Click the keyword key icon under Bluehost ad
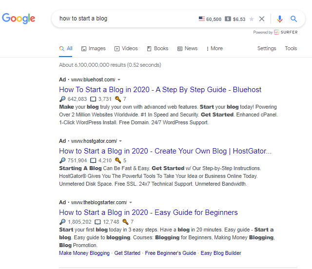312x269 pixels. (x=118, y=99)
